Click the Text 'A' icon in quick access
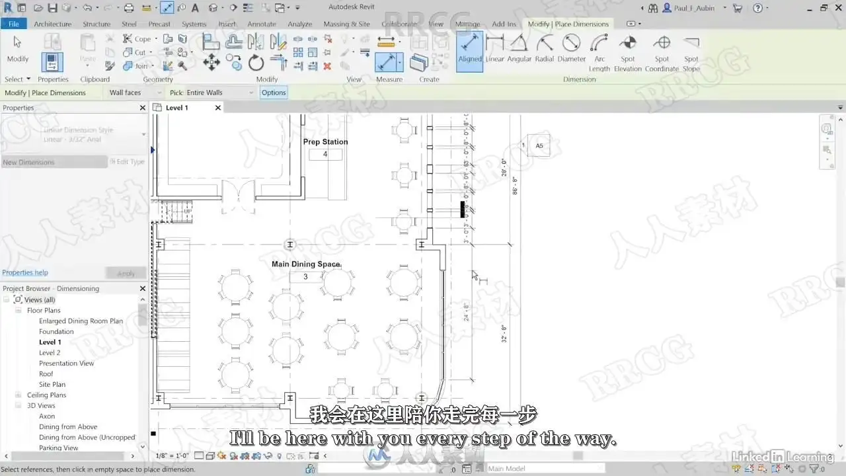 (x=195, y=8)
